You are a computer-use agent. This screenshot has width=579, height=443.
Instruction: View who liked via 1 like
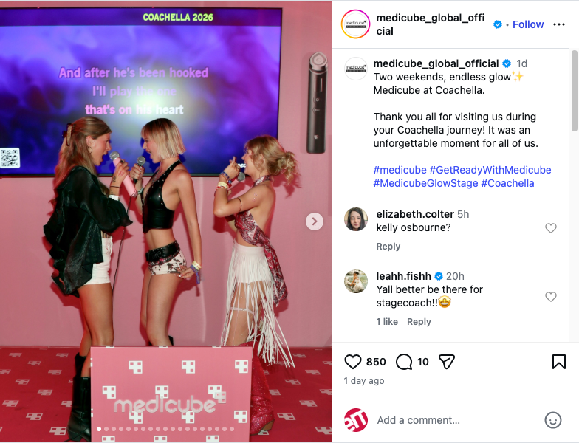[x=387, y=322]
